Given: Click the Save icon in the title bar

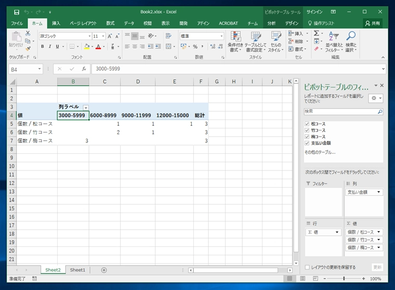Looking at the screenshot, I should tap(17, 12).
